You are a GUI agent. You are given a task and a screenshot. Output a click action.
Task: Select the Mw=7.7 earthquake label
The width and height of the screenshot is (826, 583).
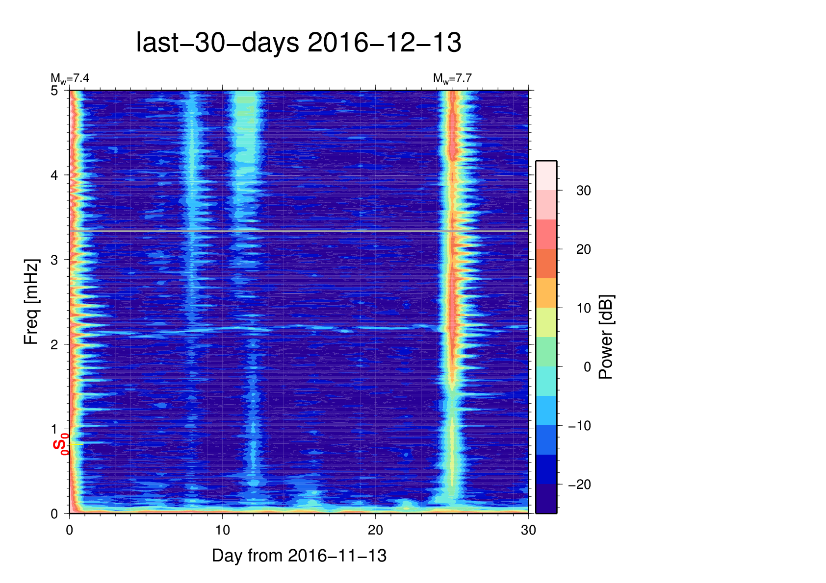(452, 78)
